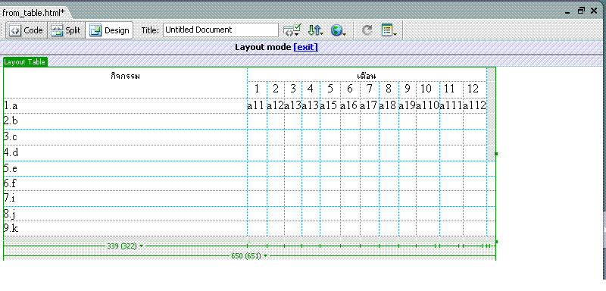Click month header cell 10
606x291 pixels.
428,89
